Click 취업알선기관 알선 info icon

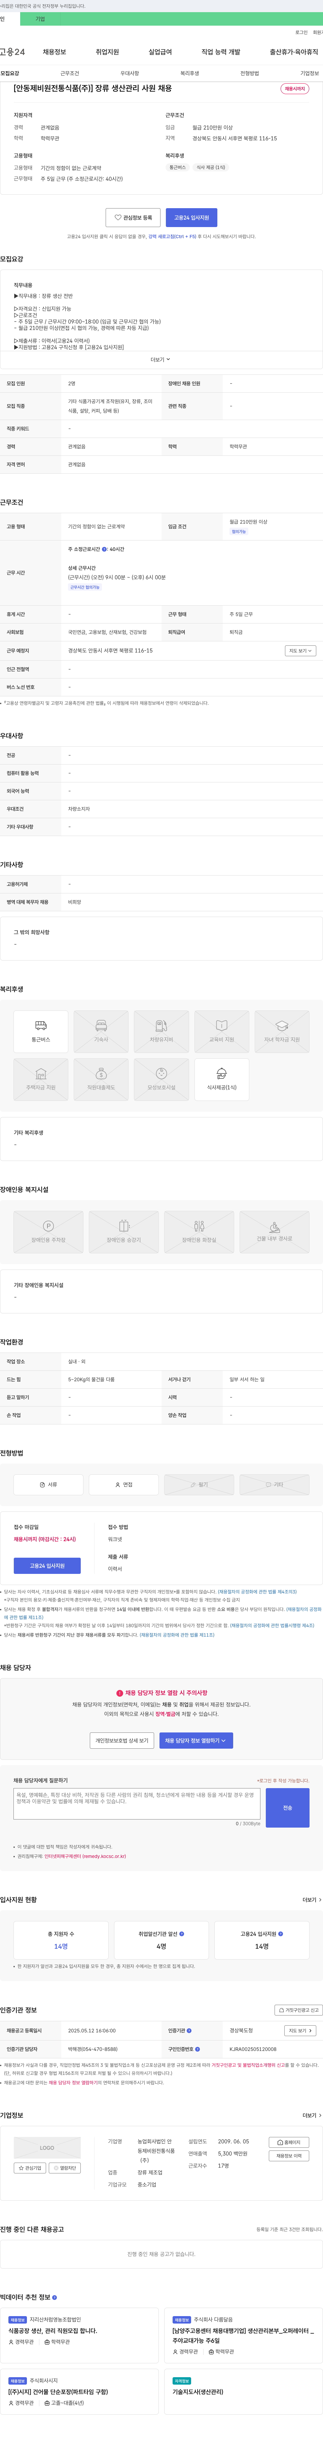tap(182, 1934)
